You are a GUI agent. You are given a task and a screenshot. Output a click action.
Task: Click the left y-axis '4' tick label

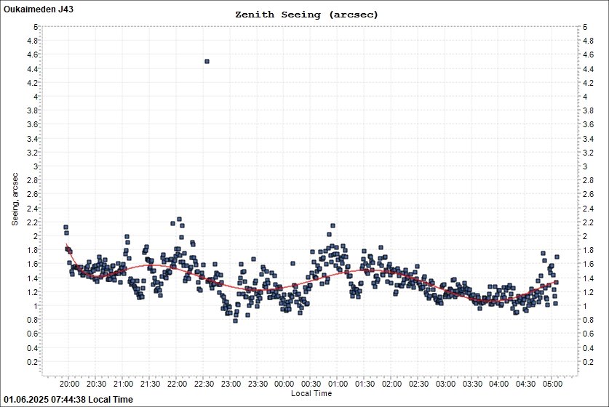click(x=36, y=97)
